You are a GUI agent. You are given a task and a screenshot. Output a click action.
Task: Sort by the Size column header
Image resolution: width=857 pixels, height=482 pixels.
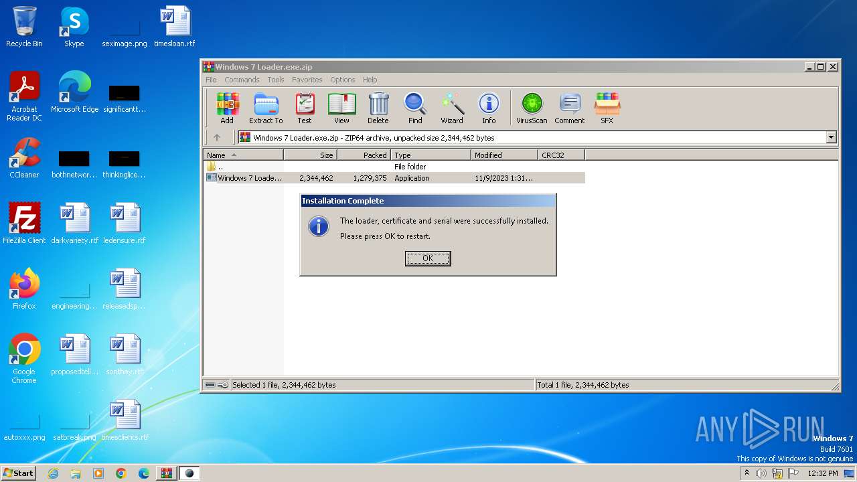point(310,155)
